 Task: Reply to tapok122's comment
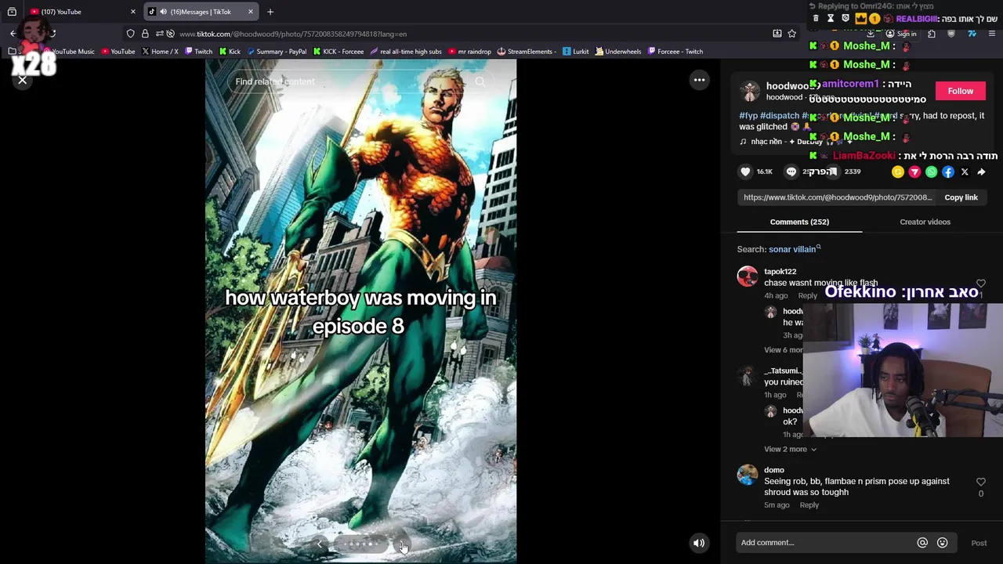click(x=807, y=295)
